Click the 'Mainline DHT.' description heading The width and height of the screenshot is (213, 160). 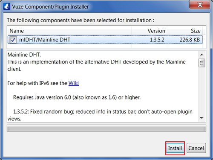pyautogui.click(x=24, y=55)
